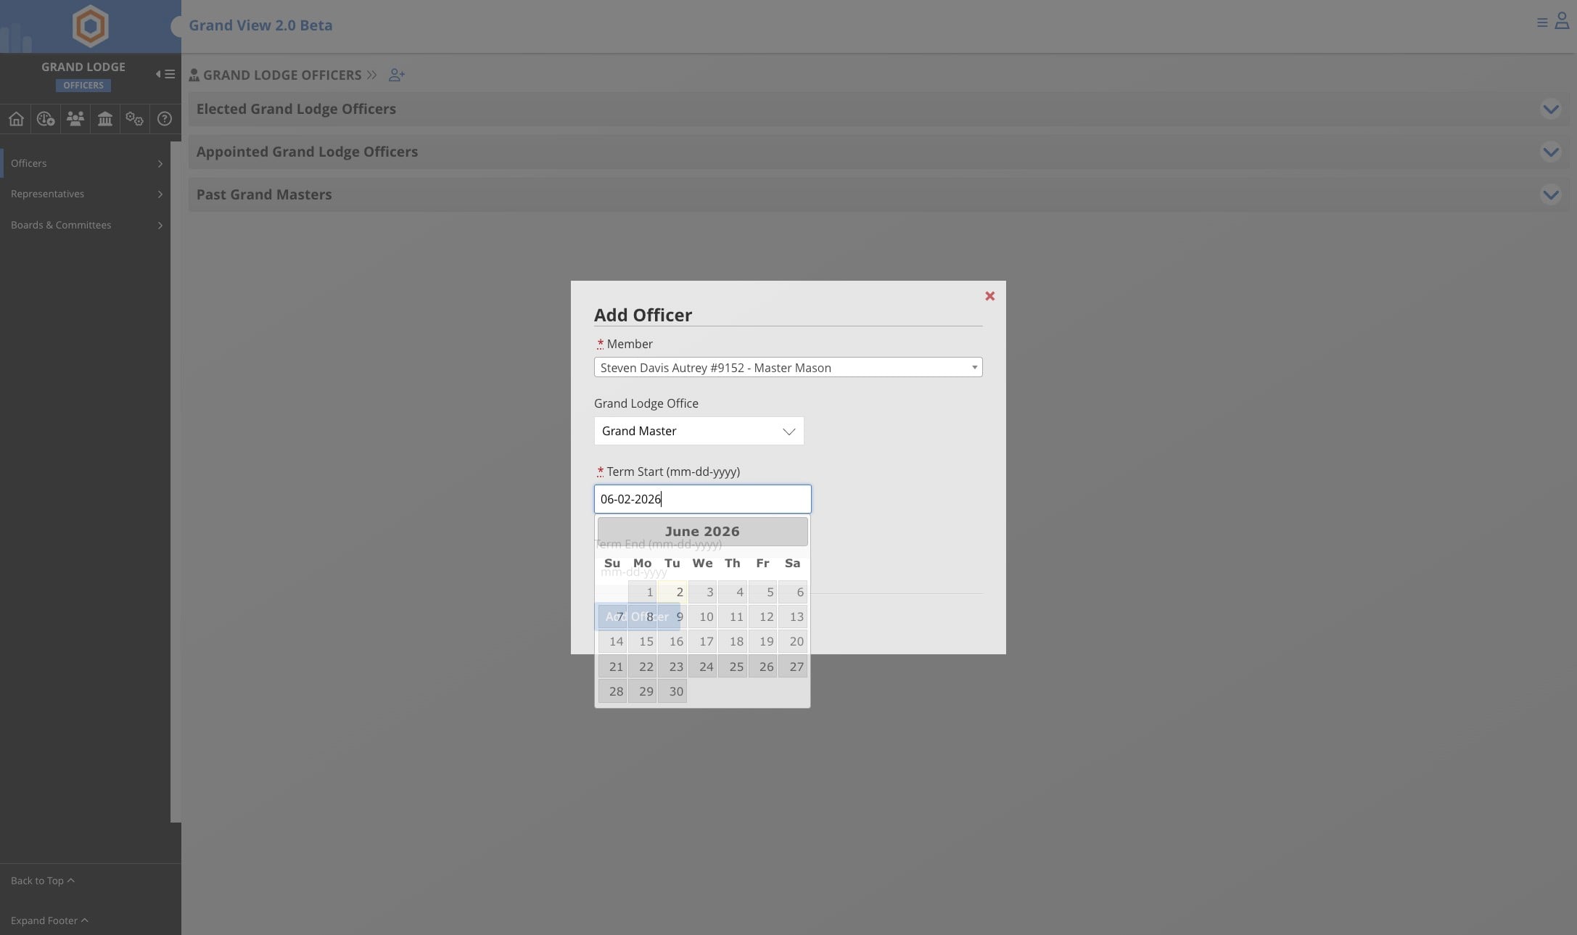Click the Grand Lodge Officers breadcrumb heading
Screen dimensions: 1577x935
coord(282,75)
